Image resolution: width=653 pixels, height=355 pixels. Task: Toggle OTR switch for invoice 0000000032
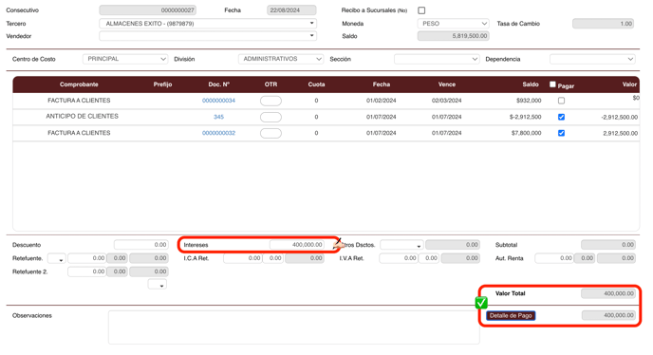(271, 133)
